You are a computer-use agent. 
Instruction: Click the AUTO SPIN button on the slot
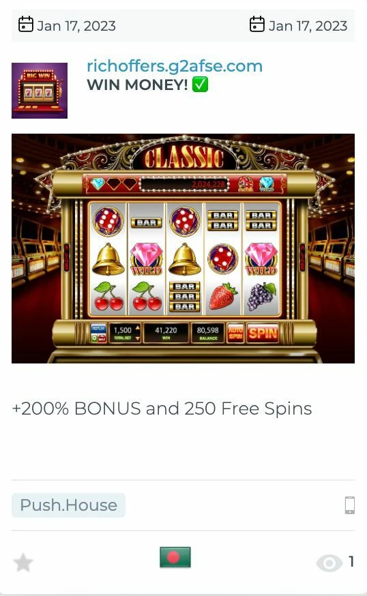pos(235,333)
